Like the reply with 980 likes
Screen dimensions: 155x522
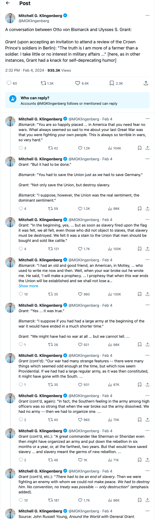[x=84, y=294]
